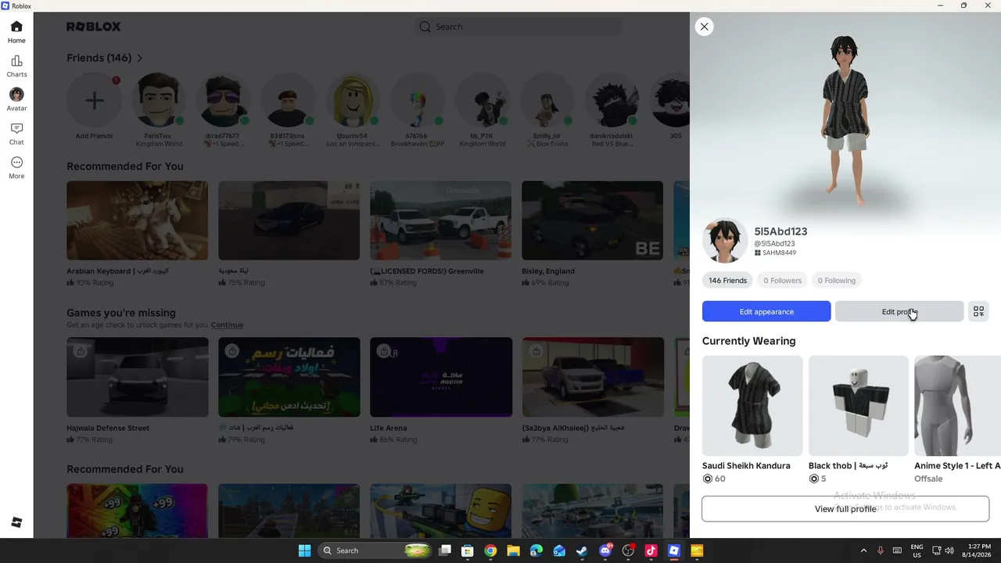The image size is (1001, 563).
Task: Open the Anime Style 1 item
Action: 957,420
